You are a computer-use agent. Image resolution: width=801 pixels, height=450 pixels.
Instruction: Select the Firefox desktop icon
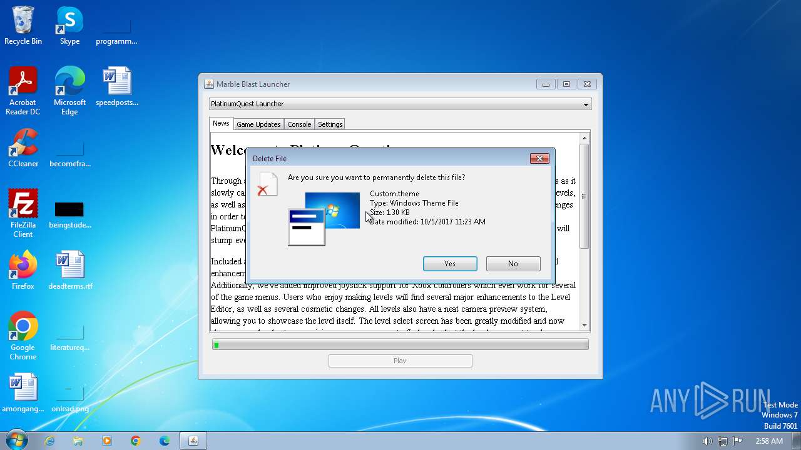pyautogui.click(x=23, y=271)
